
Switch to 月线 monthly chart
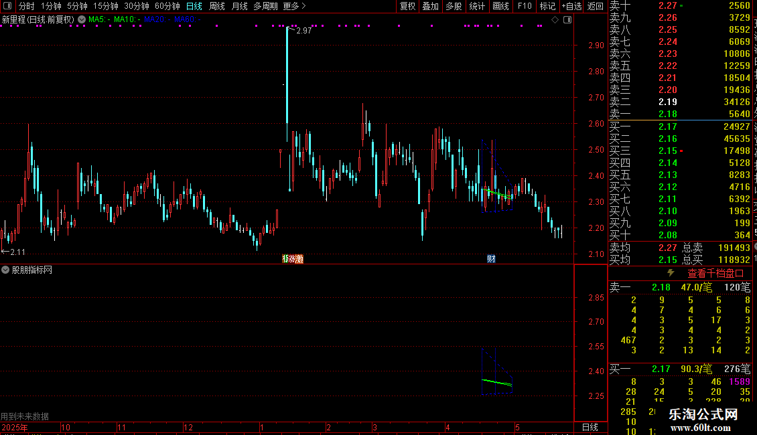(239, 6)
